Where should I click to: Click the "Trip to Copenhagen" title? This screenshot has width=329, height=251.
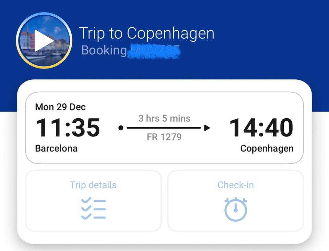[147, 34]
